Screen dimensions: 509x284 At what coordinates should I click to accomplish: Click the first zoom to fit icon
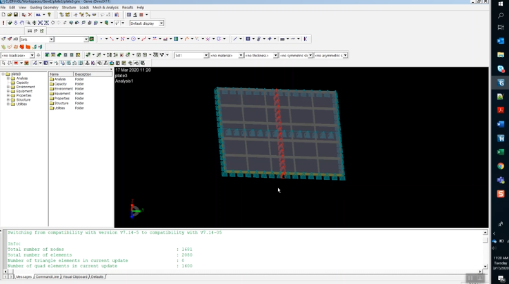coord(40,23)
